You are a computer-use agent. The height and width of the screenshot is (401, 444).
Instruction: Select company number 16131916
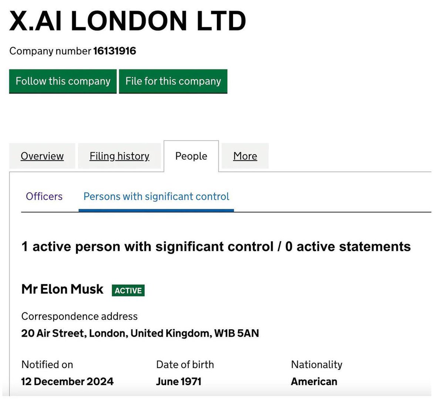(x=114, y=51)
